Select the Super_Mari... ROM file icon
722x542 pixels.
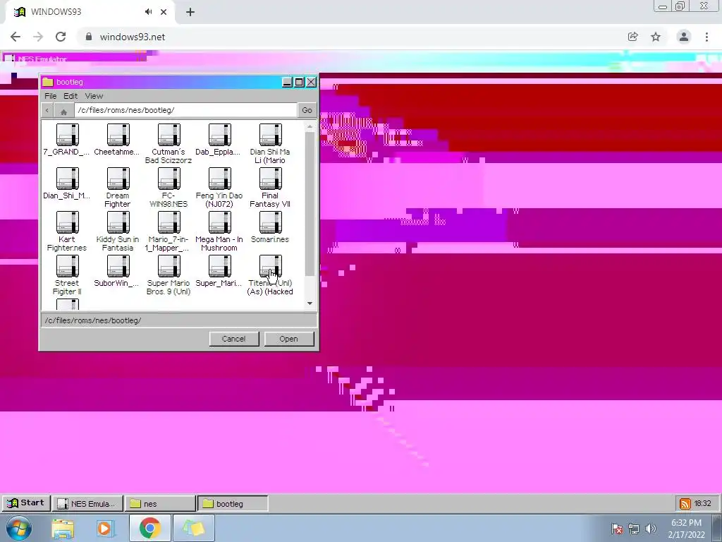(x=220, y=266)
